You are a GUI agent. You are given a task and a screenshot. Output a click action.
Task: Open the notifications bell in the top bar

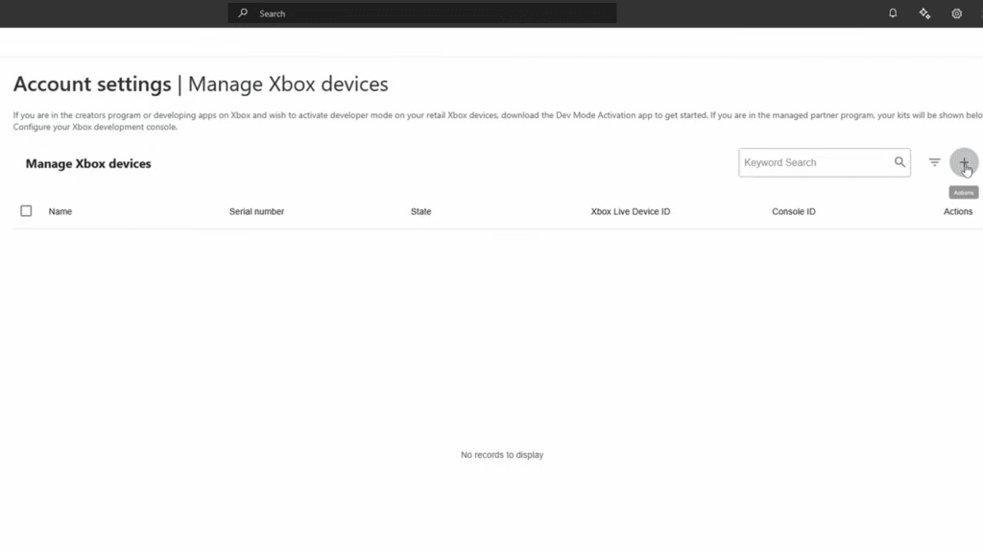tap(892, 13)
